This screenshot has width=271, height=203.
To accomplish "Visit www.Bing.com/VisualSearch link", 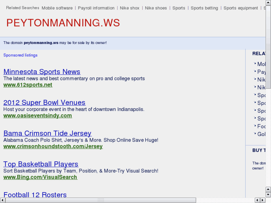I will [40, 177].
